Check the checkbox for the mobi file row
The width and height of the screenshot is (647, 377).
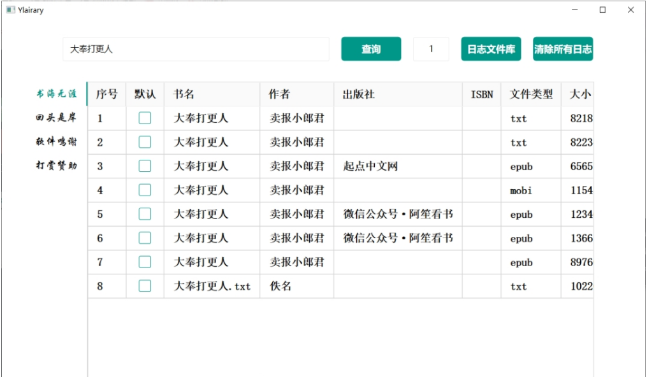point(145,190)
